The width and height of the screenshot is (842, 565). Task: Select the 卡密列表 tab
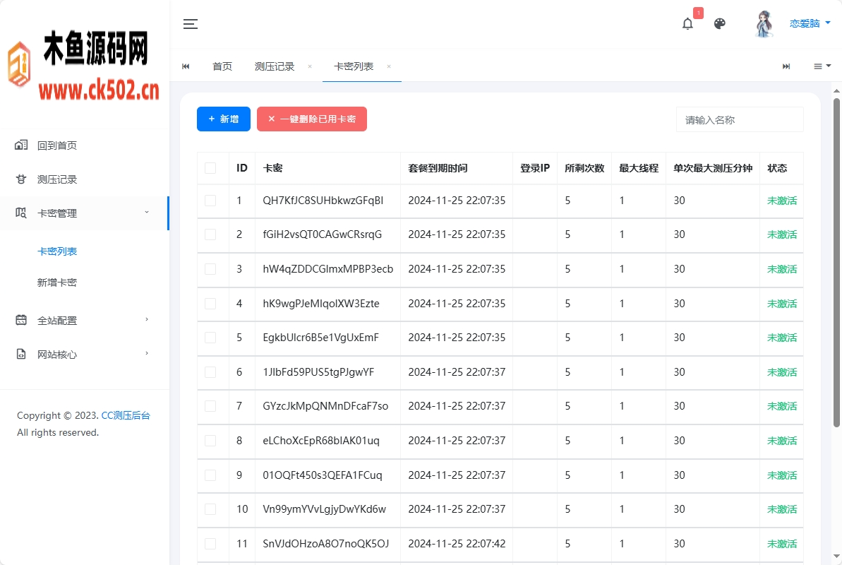pos(354,66)
